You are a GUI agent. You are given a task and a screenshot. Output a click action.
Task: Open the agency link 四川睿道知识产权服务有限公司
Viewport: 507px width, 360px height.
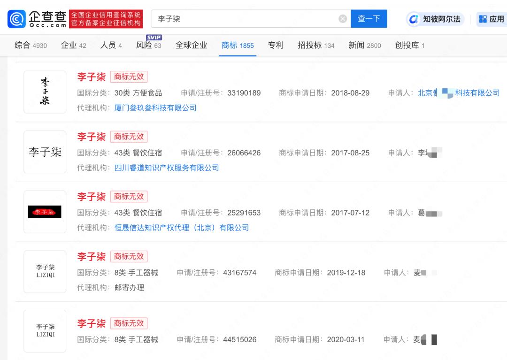(x=167, y=168)
